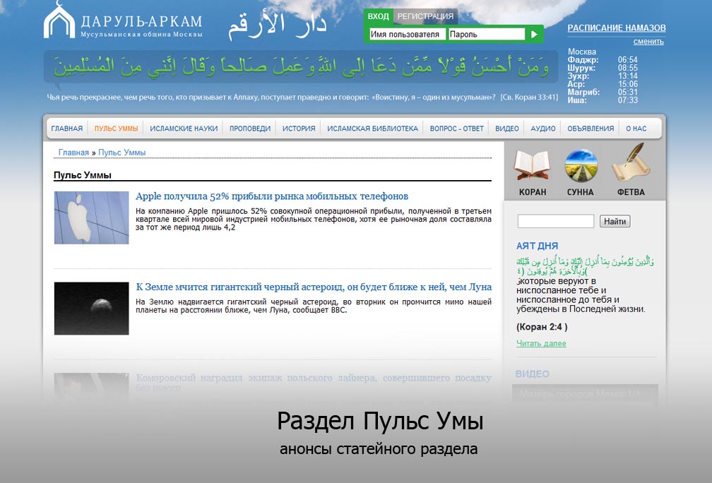Open the asteroid article thumbnail image
This screenshot has height=483, width=712.
(91, 309)
